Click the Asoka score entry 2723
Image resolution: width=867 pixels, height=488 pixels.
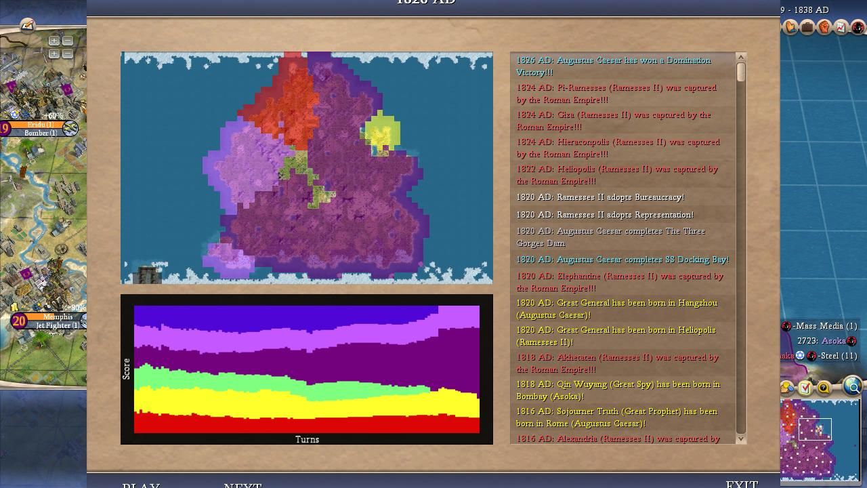pyautogui.click(x=821, y=341)
